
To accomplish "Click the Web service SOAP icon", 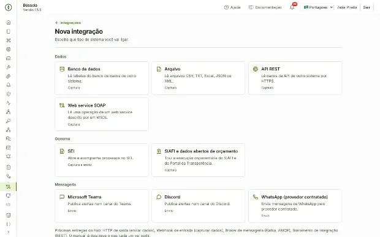I will (x=62, y=105).
